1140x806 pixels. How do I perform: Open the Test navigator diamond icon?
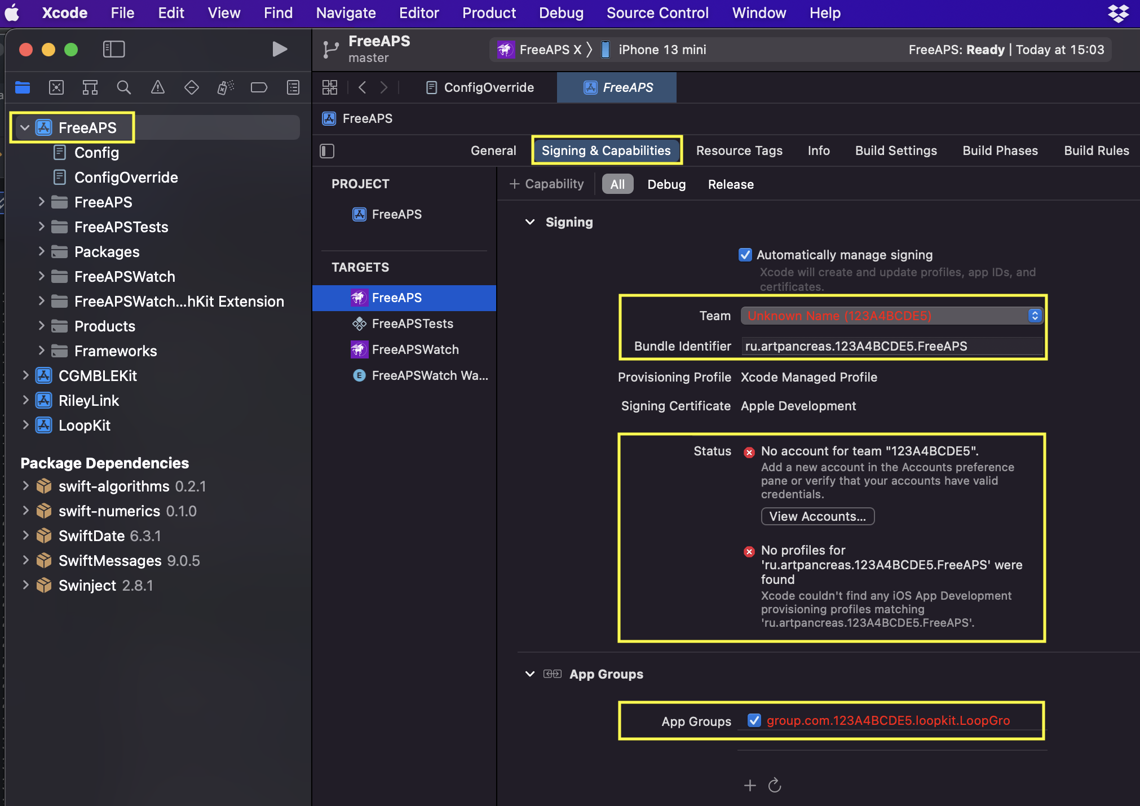[192, 87]
